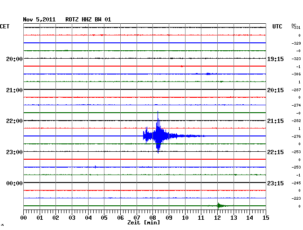303x230 pixels.
Task: Click the date label Nov 5,2011
Action: click(39, 20)
